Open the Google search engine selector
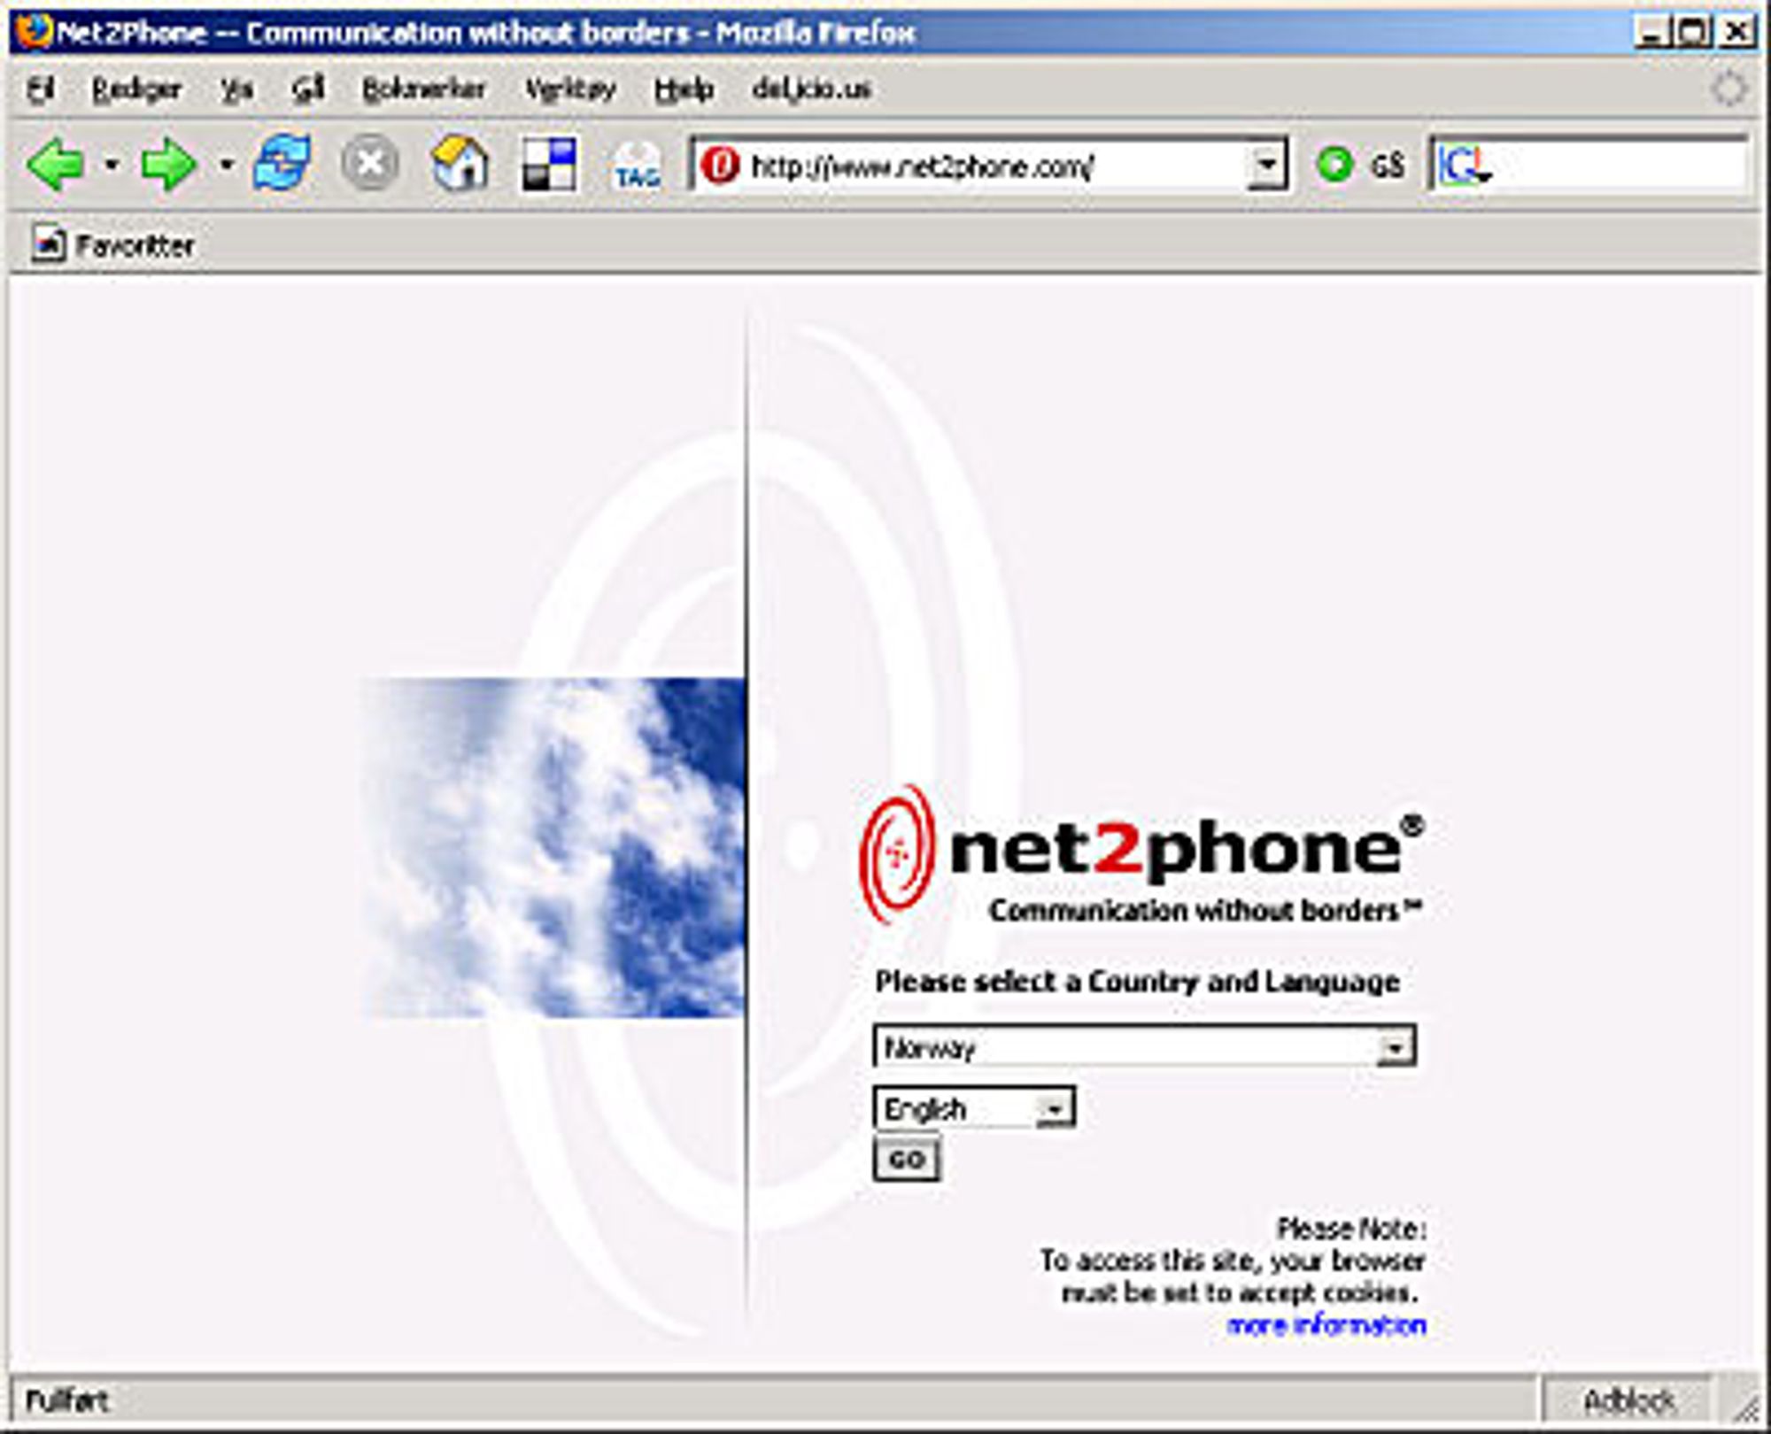1771x1434 pixels. click(x=1464, y=166)
